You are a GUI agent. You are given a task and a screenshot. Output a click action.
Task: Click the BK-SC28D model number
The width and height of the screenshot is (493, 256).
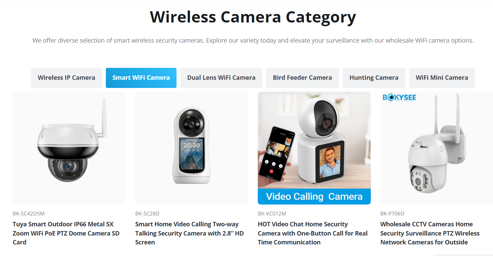tap(147, 214)
